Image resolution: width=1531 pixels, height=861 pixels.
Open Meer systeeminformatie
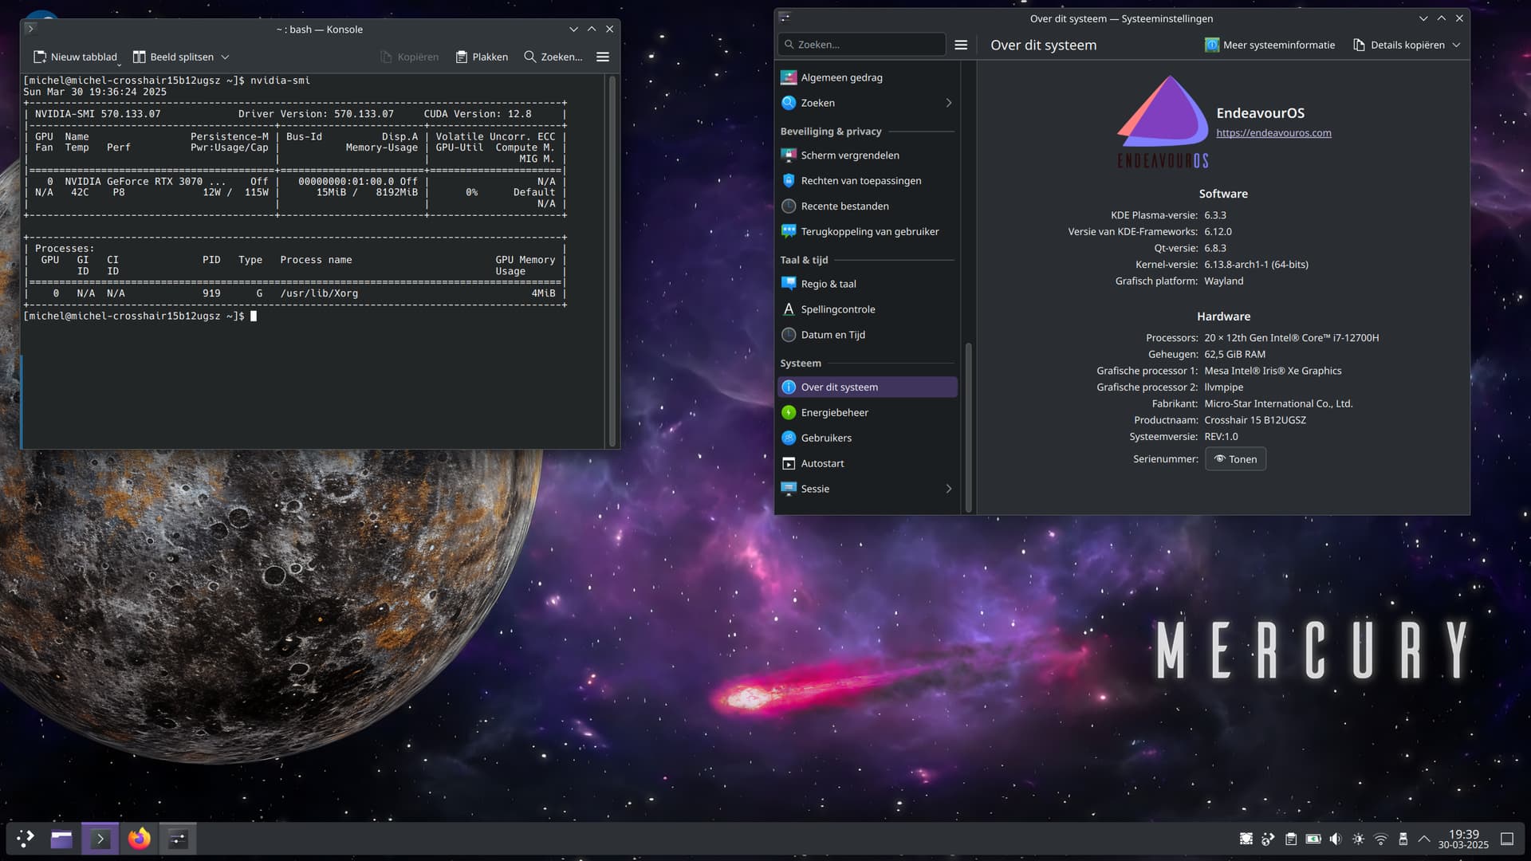point(1269,45)
